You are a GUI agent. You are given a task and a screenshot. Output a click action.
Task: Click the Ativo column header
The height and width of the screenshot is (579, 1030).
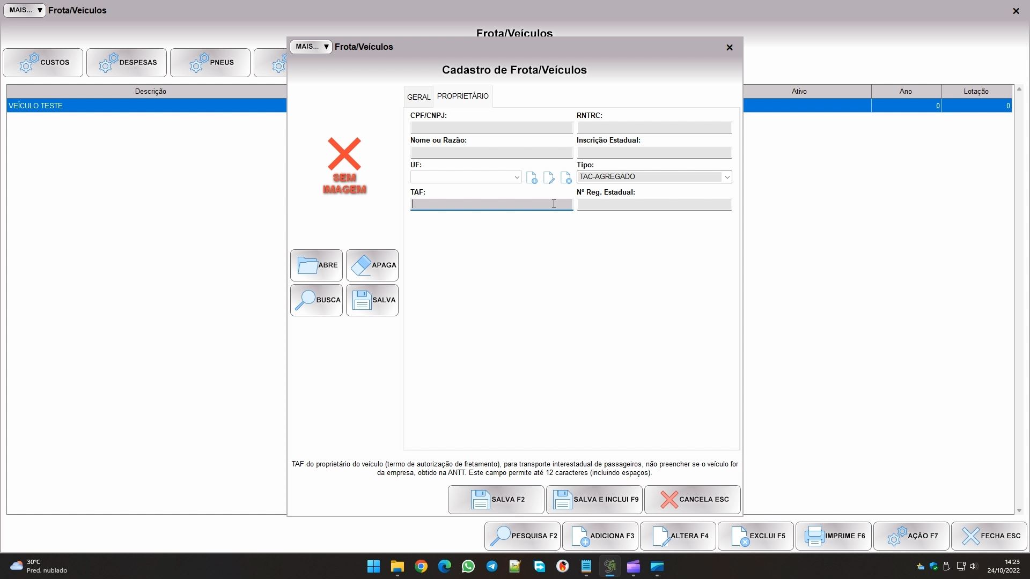(799, 92)
